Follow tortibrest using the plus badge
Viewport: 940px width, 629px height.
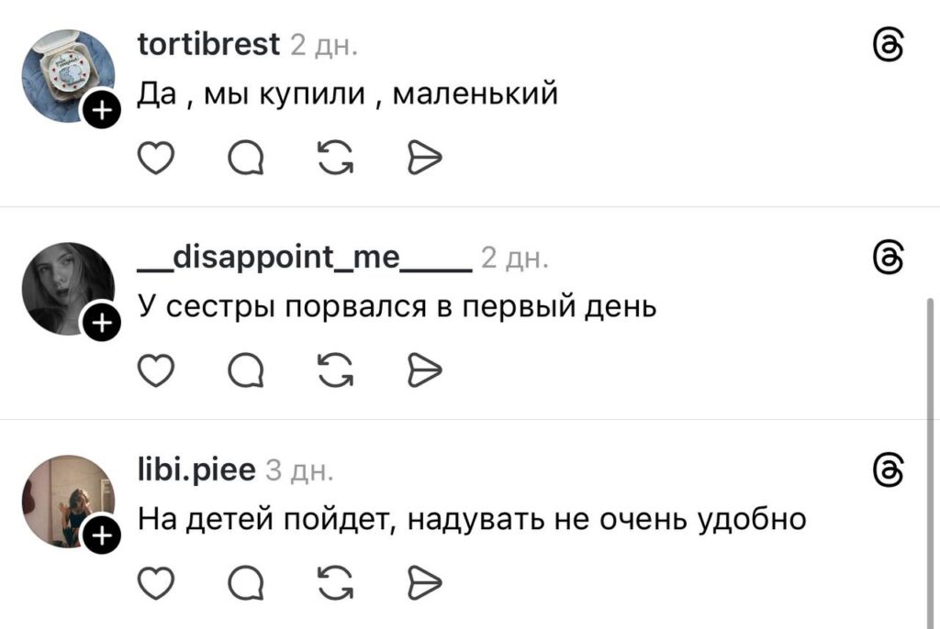[x=101, y=112]
